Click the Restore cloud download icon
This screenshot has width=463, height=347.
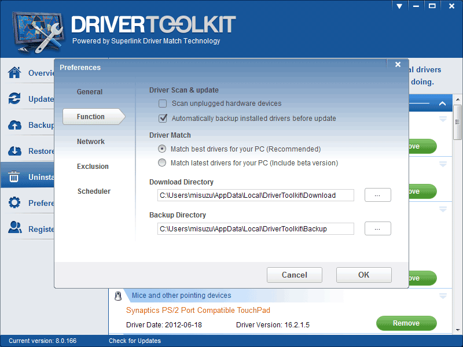[15, 151]
